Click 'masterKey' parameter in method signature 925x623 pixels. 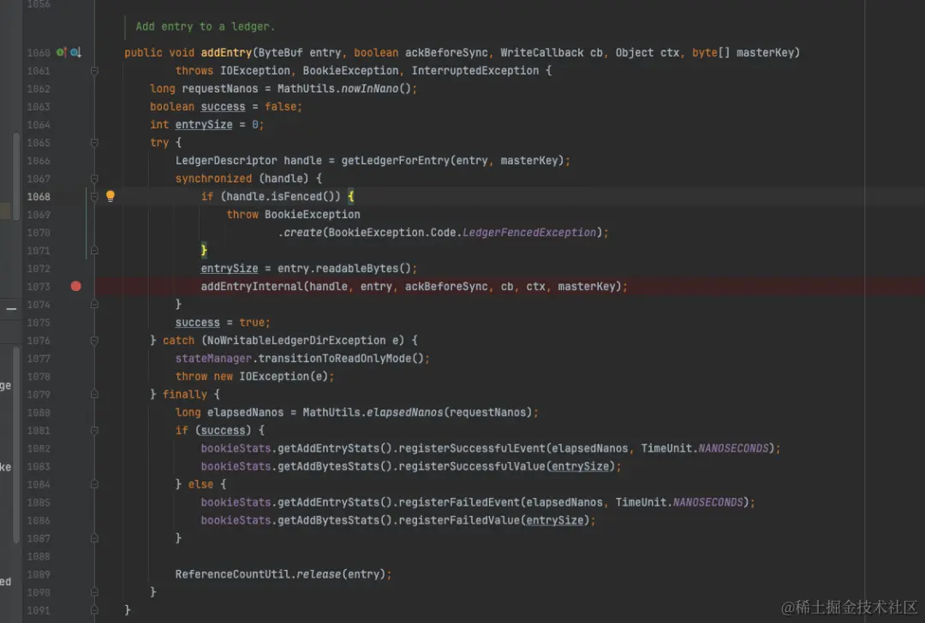765,52
